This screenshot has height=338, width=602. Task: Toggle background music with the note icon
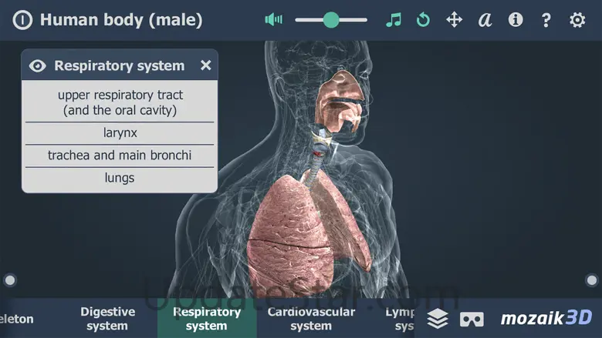click(394, 20)
